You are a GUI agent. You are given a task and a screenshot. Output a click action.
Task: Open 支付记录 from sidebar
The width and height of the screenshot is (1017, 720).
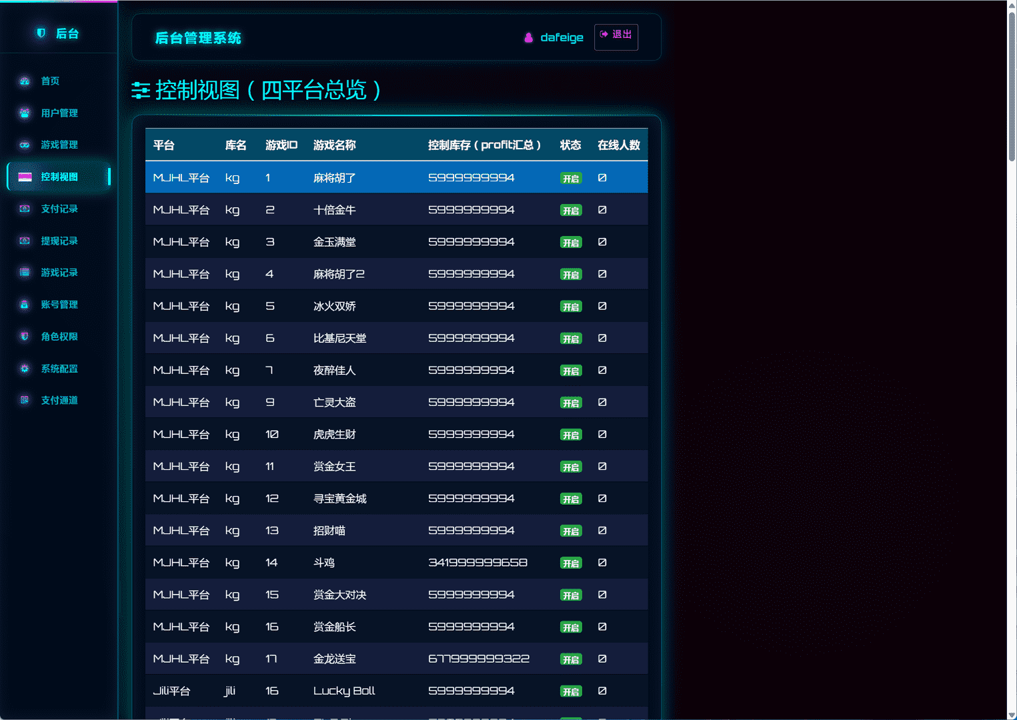(x=59, y=209)
